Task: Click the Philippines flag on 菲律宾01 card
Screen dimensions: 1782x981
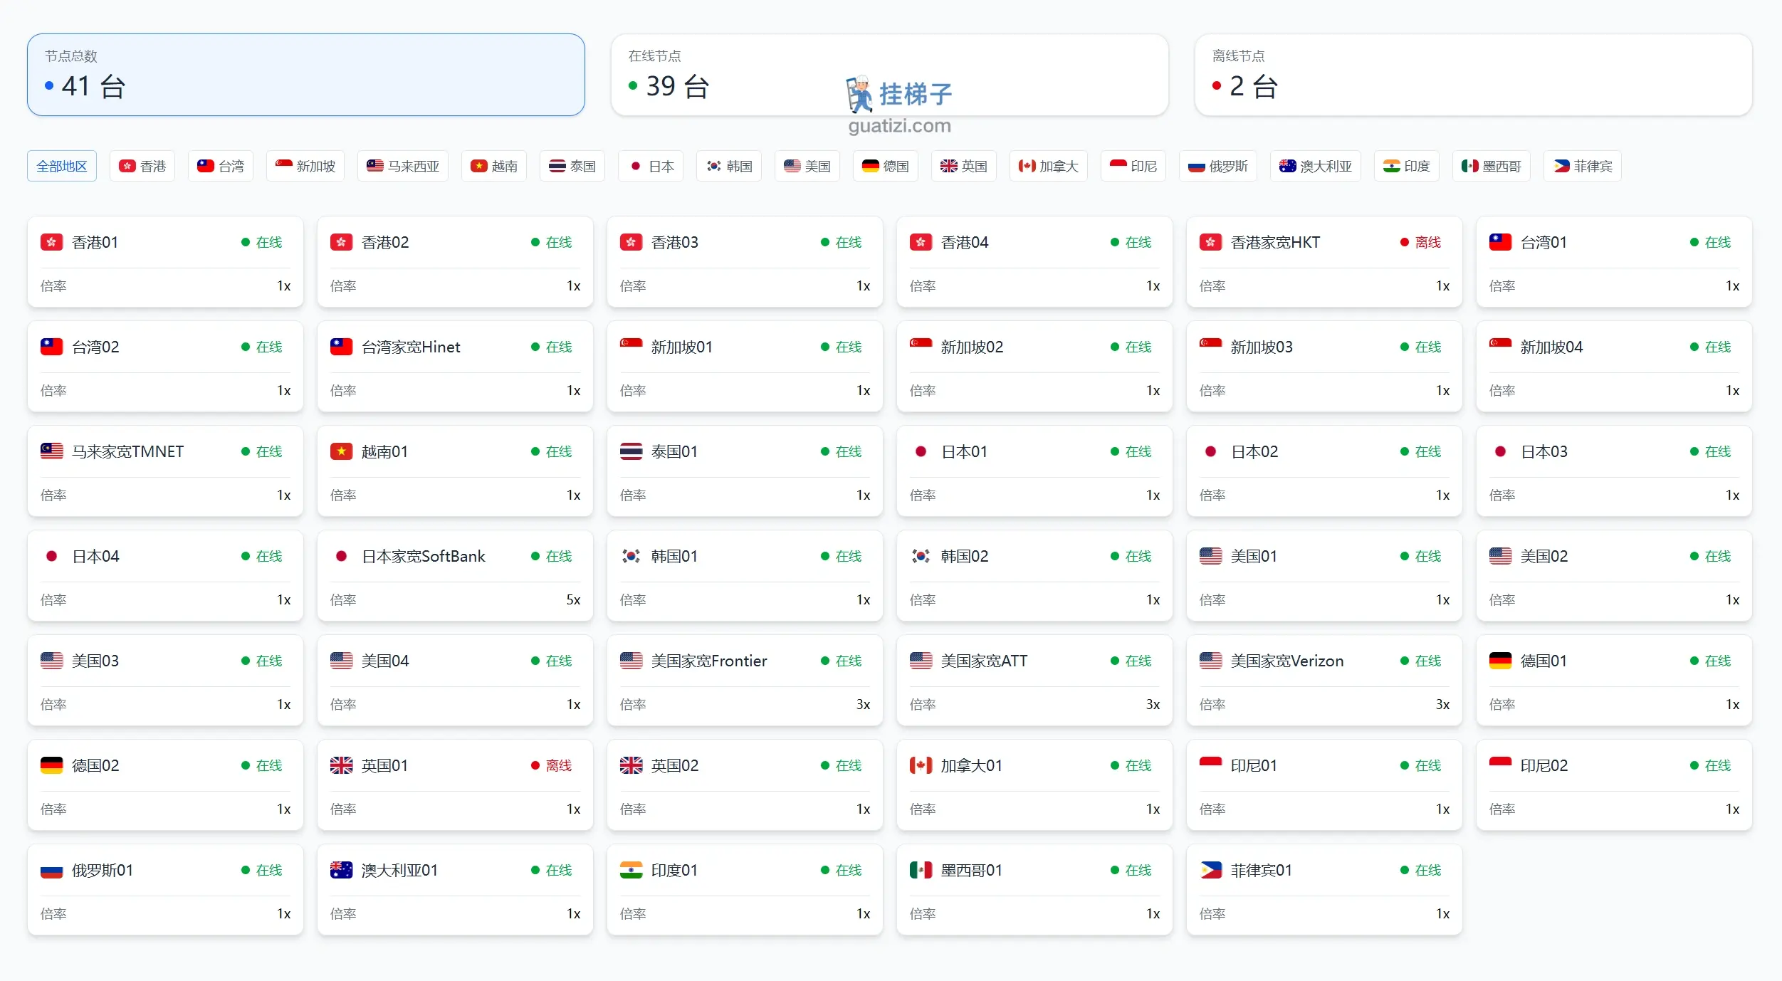Action: (x=1210, y=871)
